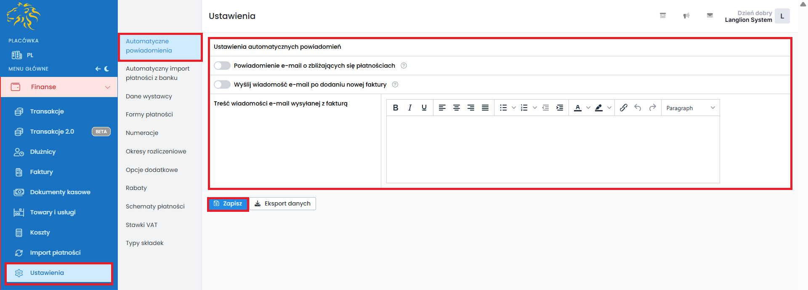The width and height of the screenshot is (808, 290).
Task: Click inside the e-mail message text area
Action: [x=553, y=149]
